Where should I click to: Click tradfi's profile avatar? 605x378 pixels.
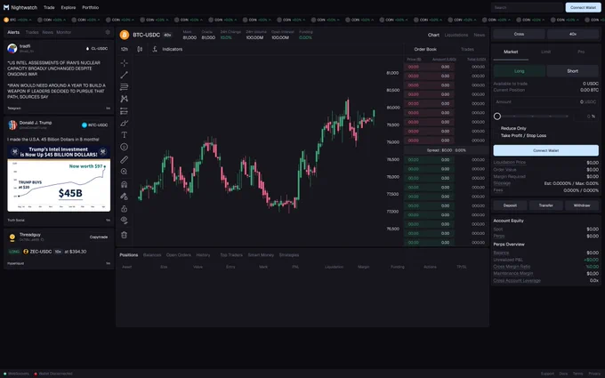point(12,48)
